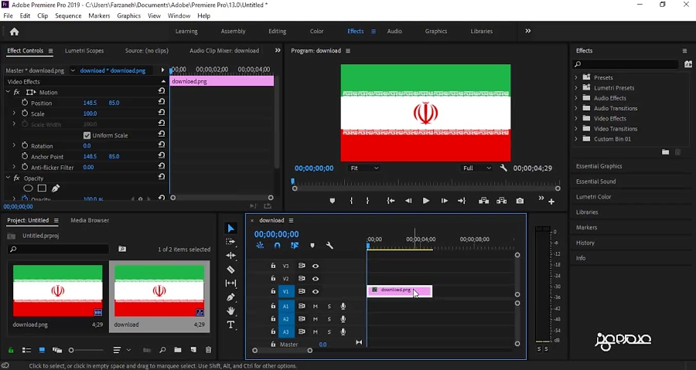Play the sequence in Program monitor
Screen dimensions: 696x370
click(x=425, y=201)
